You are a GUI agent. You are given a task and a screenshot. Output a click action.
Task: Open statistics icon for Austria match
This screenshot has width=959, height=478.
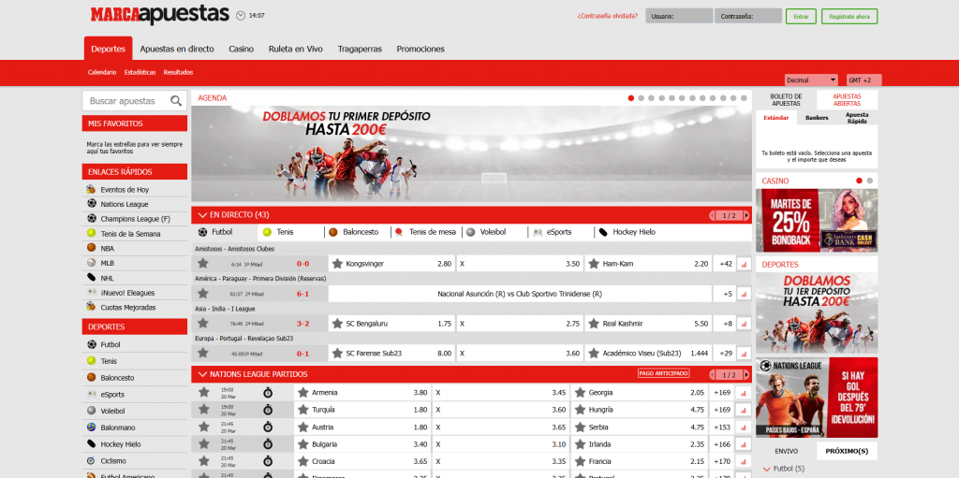[744, 427]
